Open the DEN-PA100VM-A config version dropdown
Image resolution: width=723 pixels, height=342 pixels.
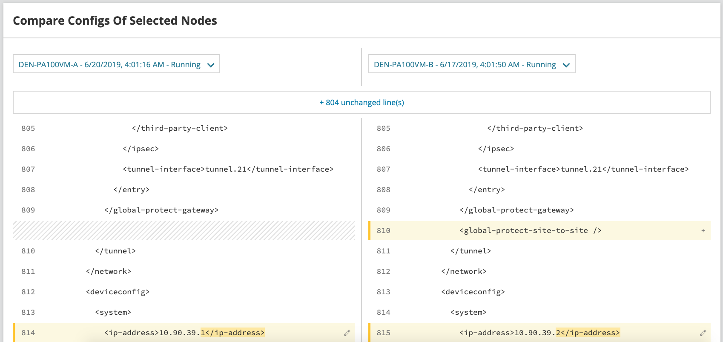pos(116,64)
